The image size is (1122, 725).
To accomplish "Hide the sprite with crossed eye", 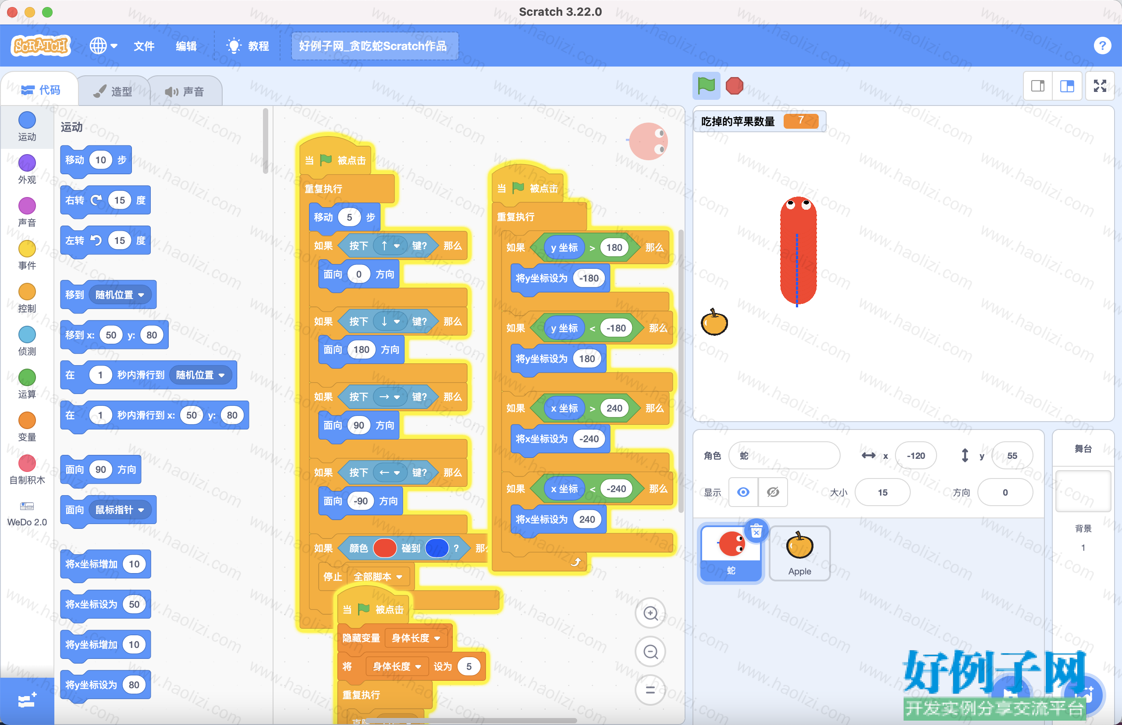I will click(x=773, y=492).
